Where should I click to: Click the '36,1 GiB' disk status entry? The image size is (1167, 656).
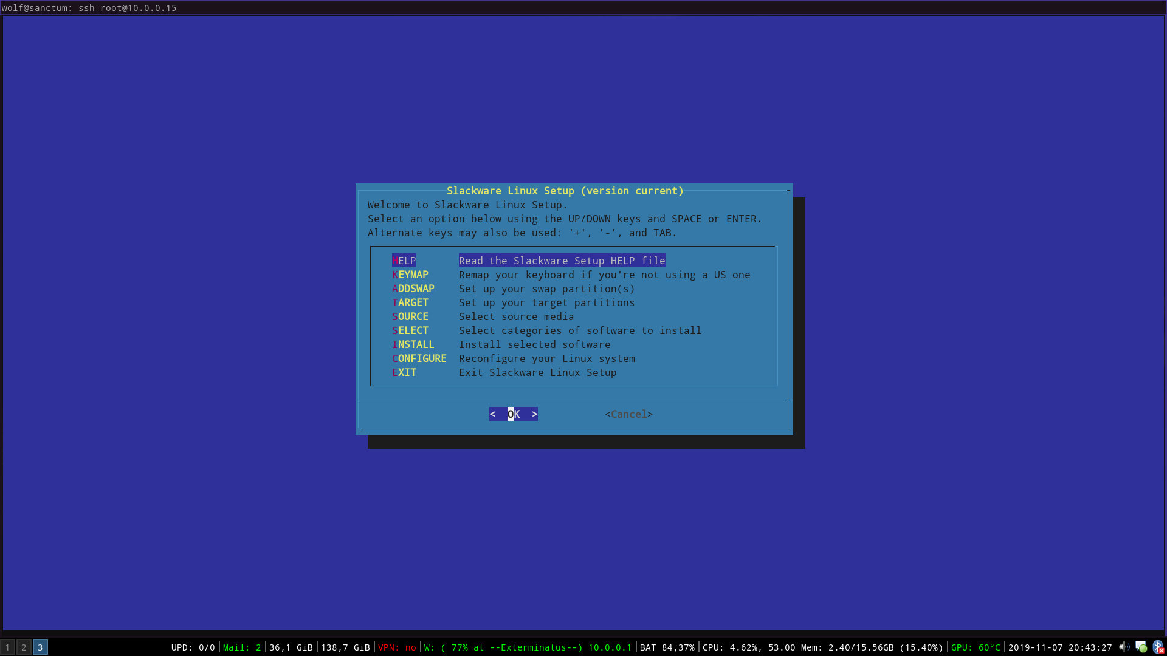291,647
